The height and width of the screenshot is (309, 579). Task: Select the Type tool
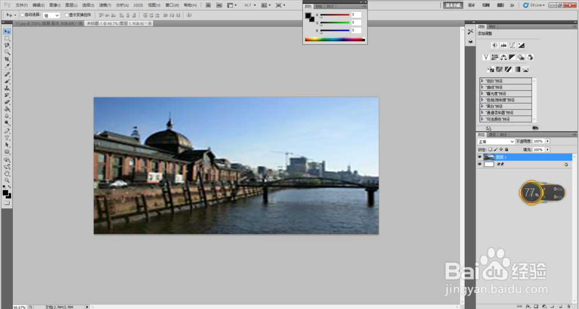click(x=7, y=138)
